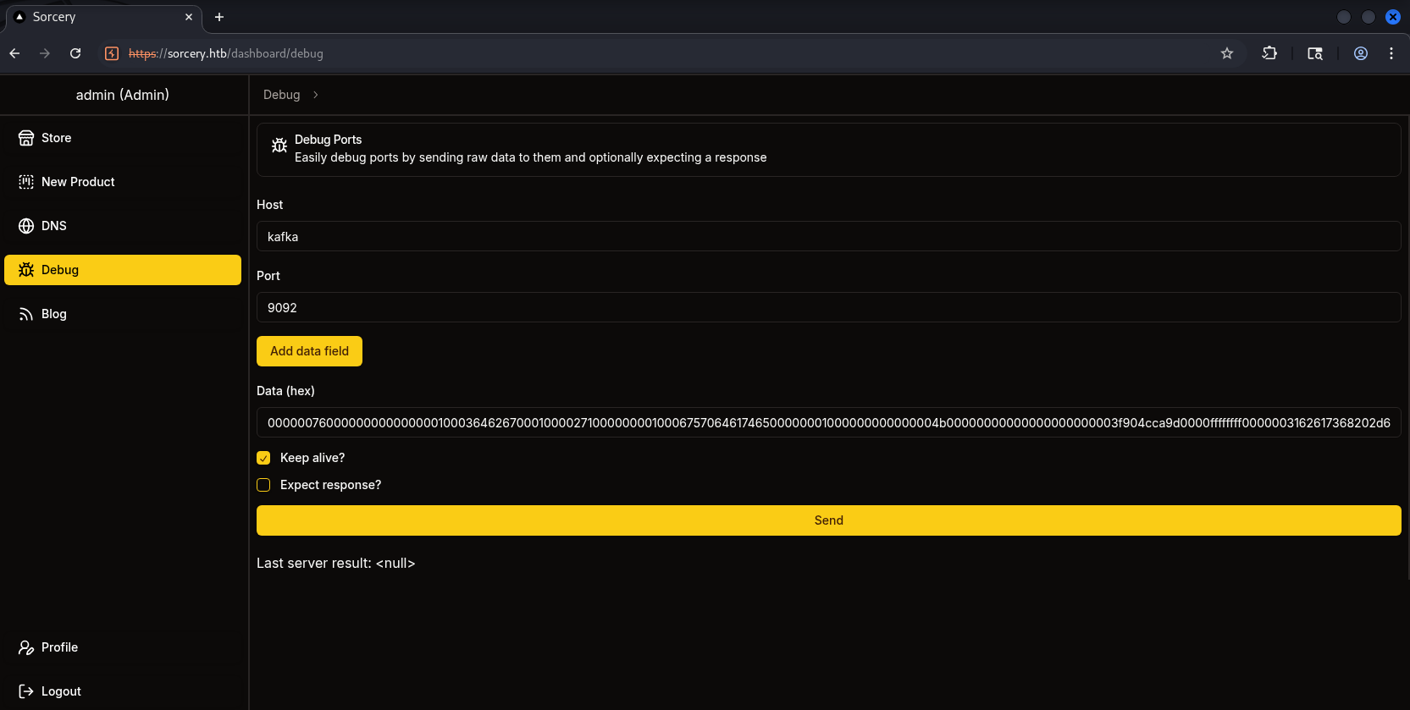Select the Debug sidebar menu item
Viewport: 1410px width, 710px height.
123,270
